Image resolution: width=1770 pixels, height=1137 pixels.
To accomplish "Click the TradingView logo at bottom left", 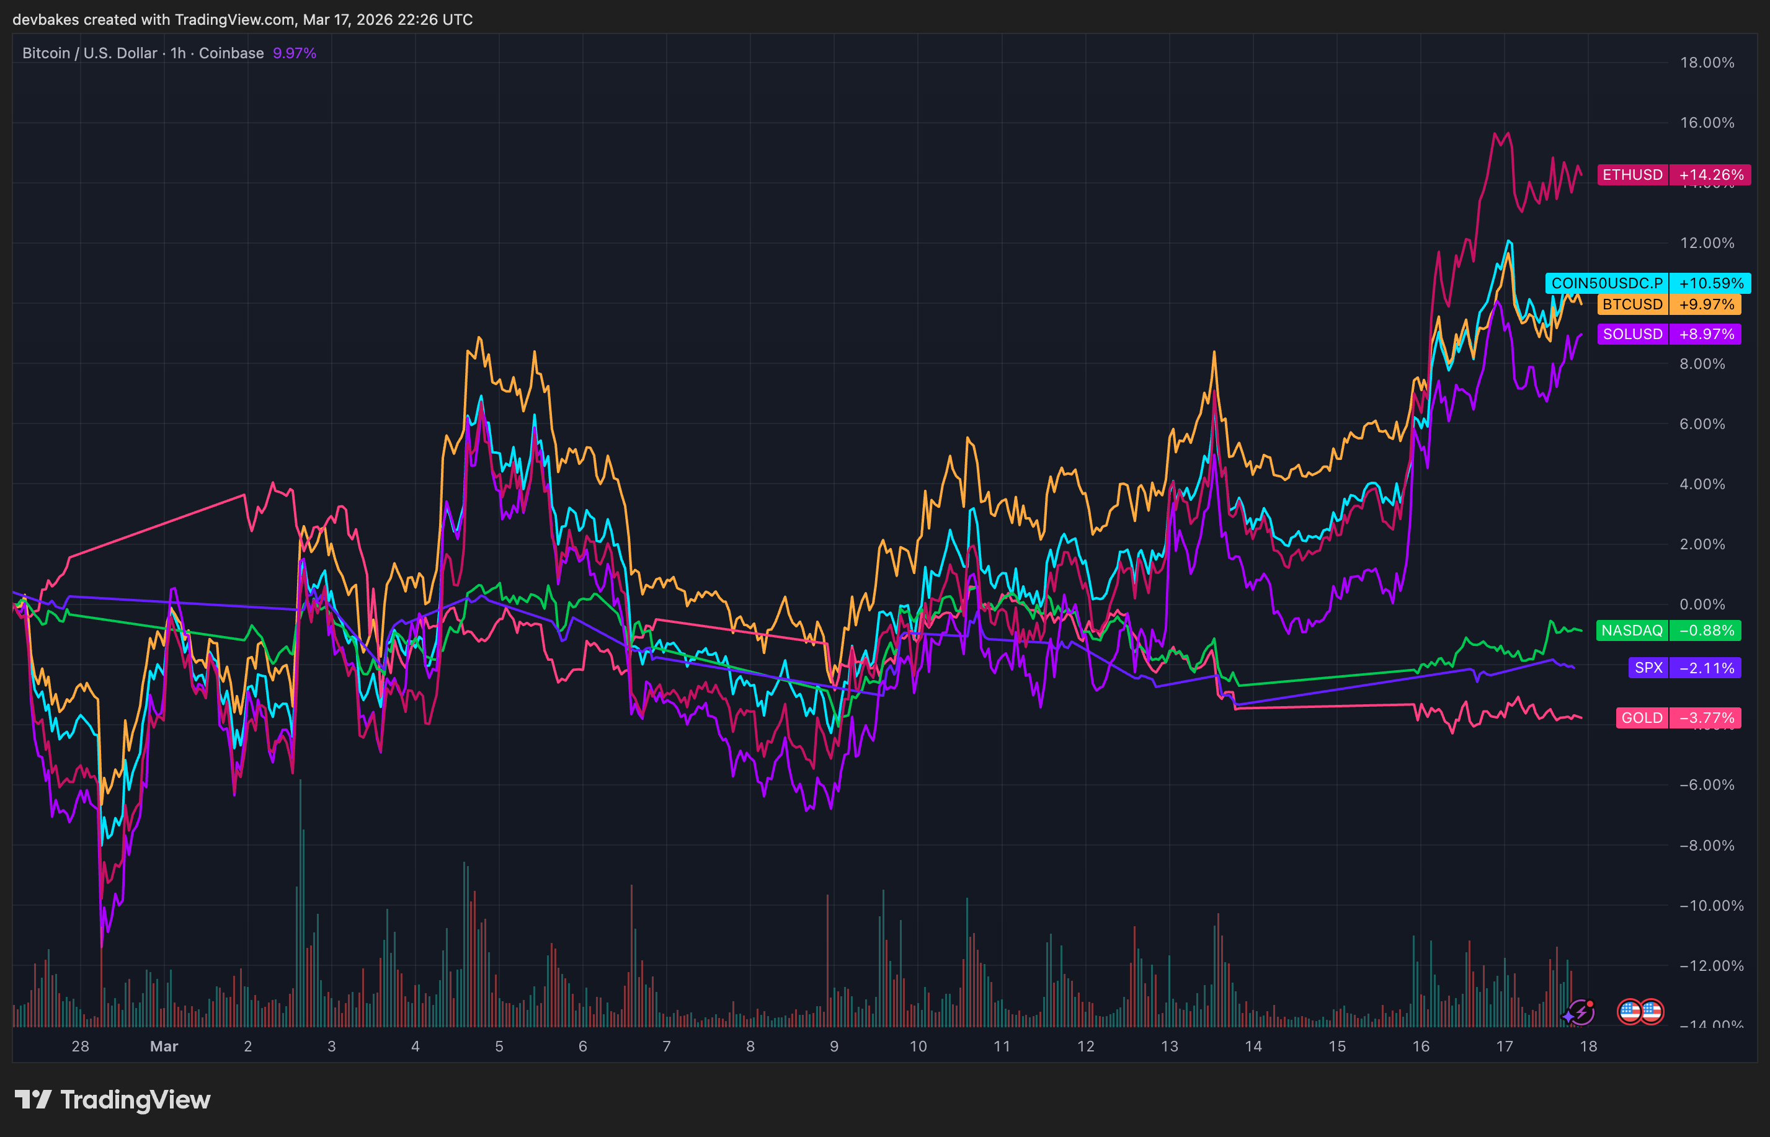I will pyautogui.click(x=112, y=1099).
